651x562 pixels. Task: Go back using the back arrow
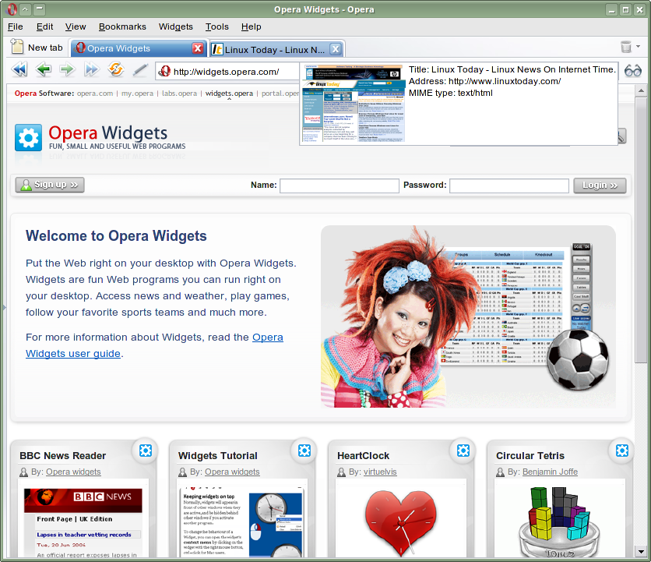44,69
